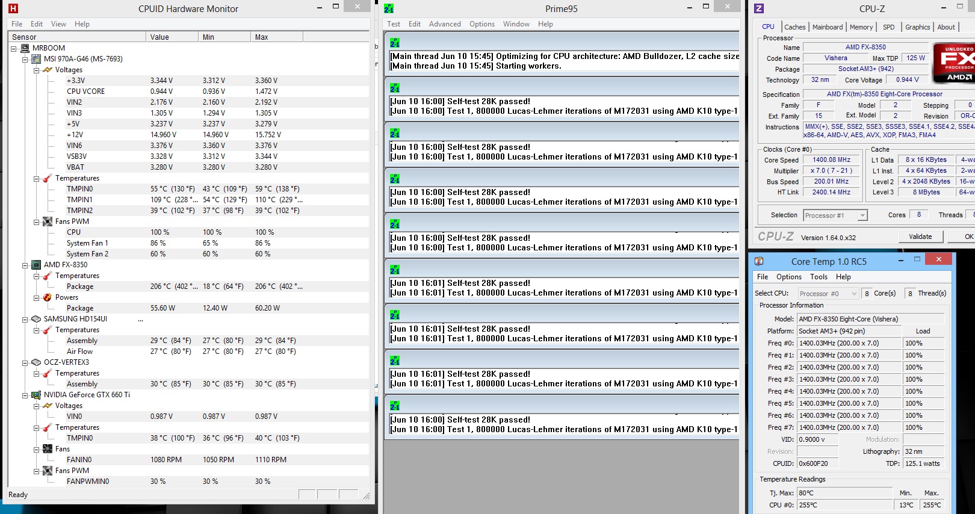This screenshot has width=975, height=514.
Task: Open Core Temp Tools menu
Action: pyautogui.click(x=819, y=277)
